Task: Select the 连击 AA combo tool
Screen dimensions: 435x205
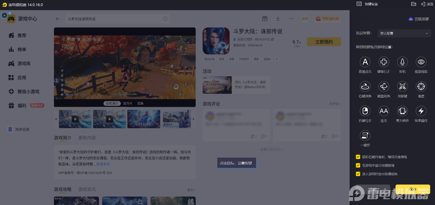Action: coord(384,111)
